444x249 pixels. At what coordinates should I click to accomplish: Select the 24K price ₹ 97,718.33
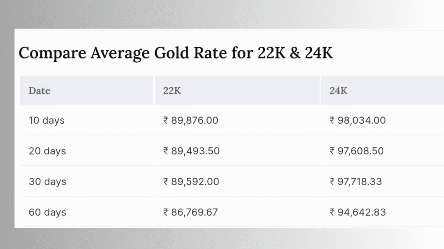(356, 182)
